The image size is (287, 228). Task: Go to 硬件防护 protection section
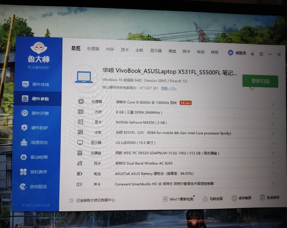pyautogui.click(x=35, y=128)
